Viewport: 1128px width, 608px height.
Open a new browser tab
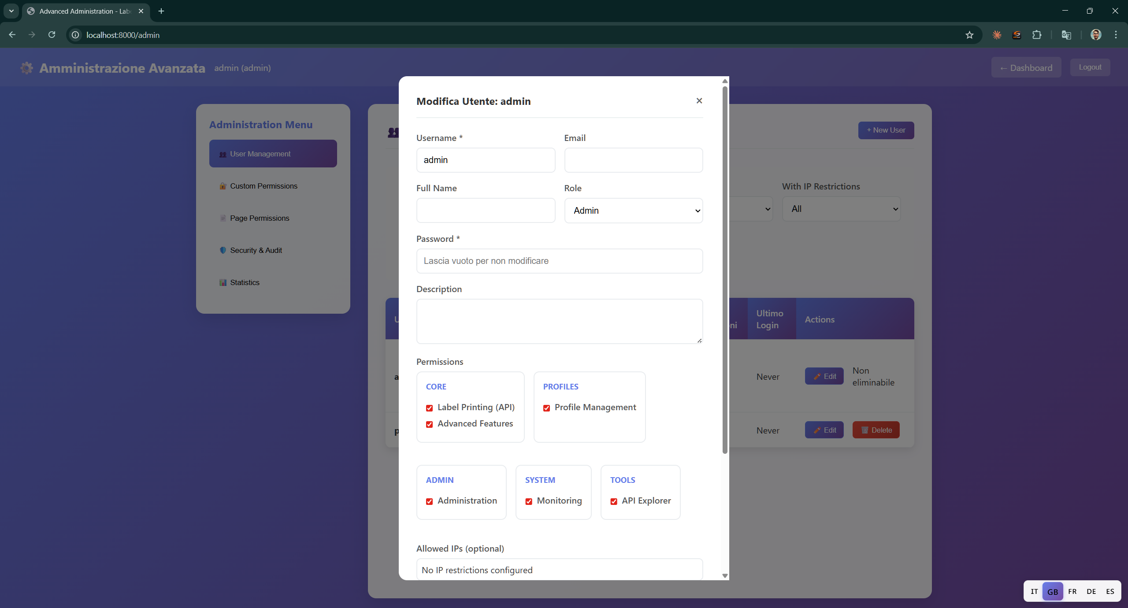[161, 11]
